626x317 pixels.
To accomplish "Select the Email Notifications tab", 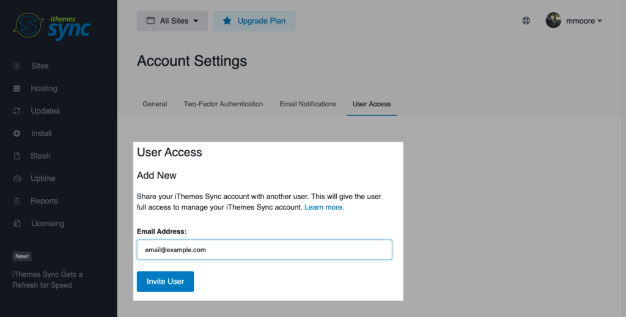I will pyautogui.click(x=307, y=104).
